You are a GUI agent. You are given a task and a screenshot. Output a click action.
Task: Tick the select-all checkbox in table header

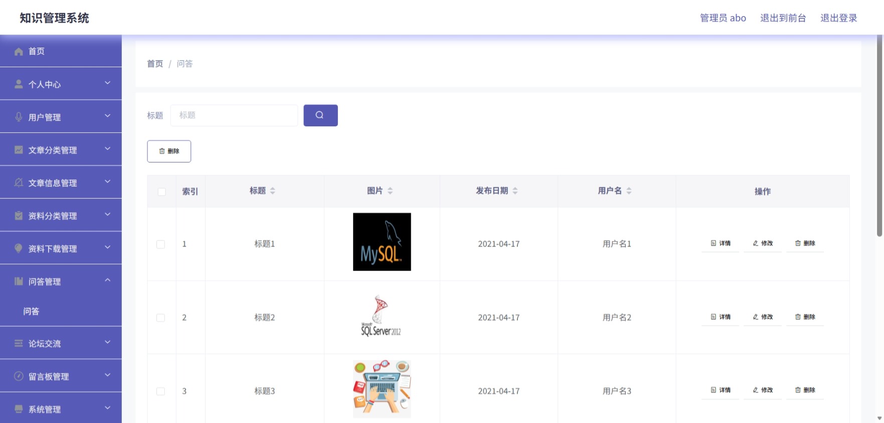pyautogui.click(x=161, y=191)
